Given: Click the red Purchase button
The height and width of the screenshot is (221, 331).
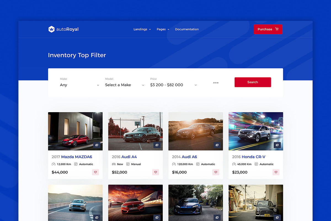Looking at the screenshot, I should point(268,29).
